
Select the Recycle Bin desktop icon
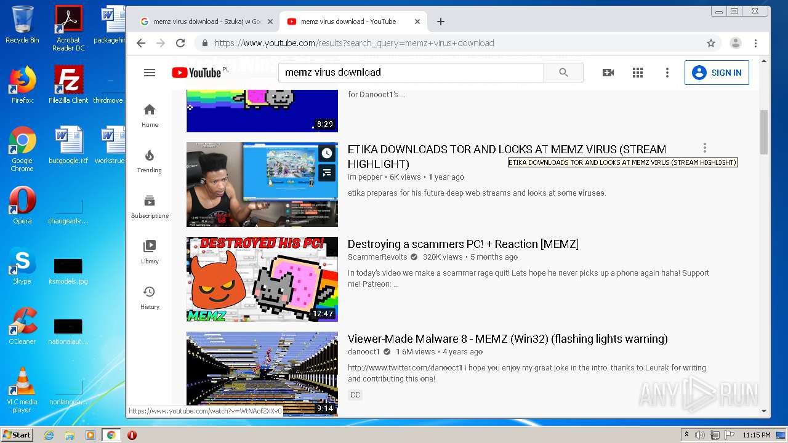(22, 25)
